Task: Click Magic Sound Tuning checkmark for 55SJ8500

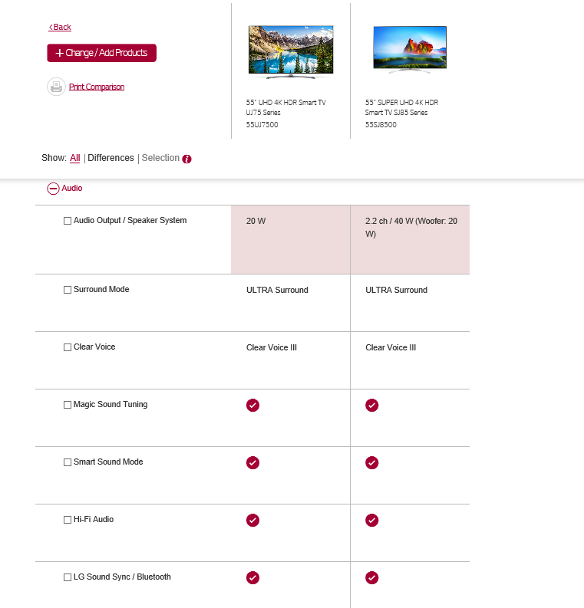Action: (x=372, y=405)
